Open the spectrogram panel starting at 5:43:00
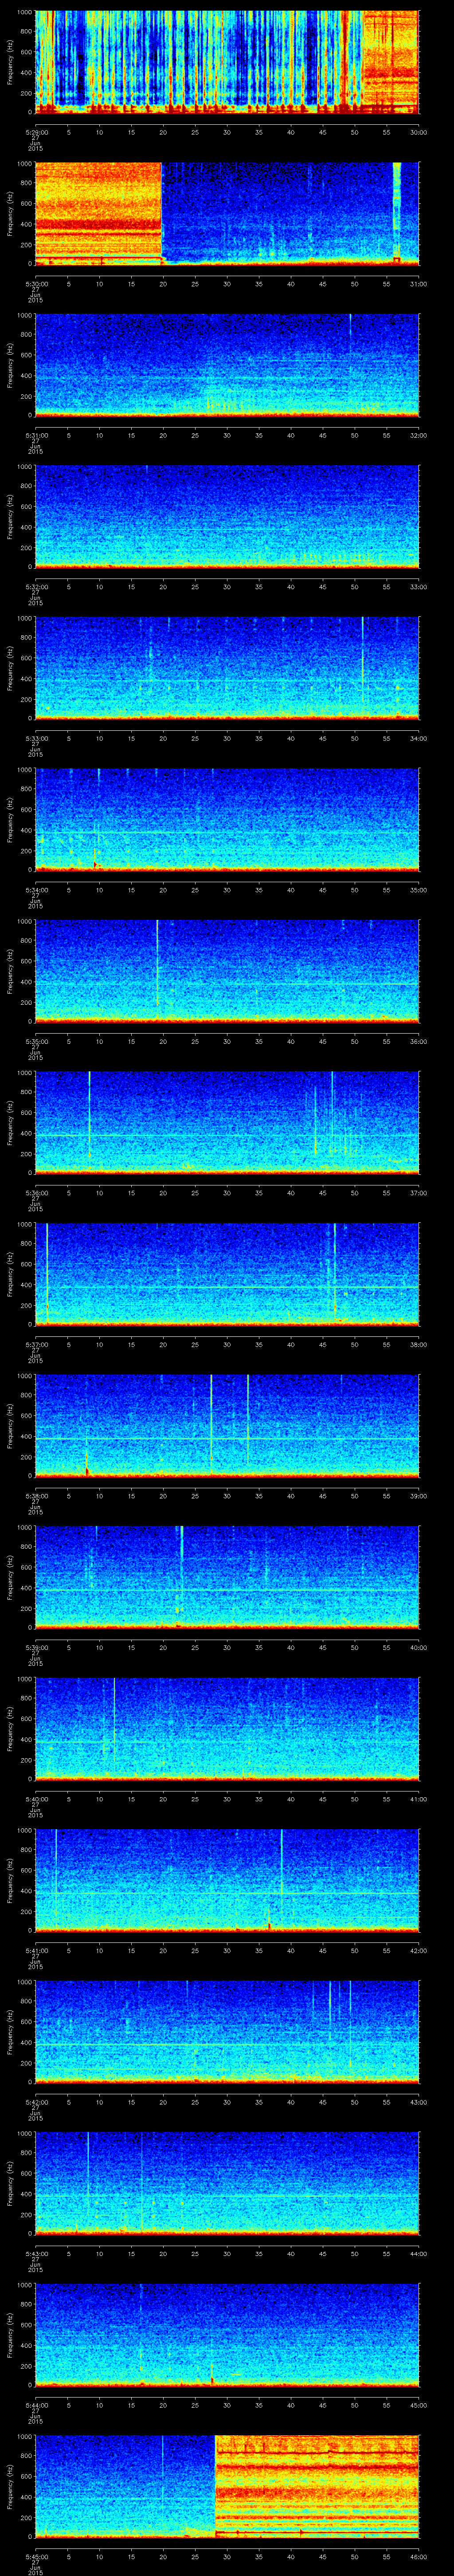Screen dimensions: 454x2576 point(227,2183)
